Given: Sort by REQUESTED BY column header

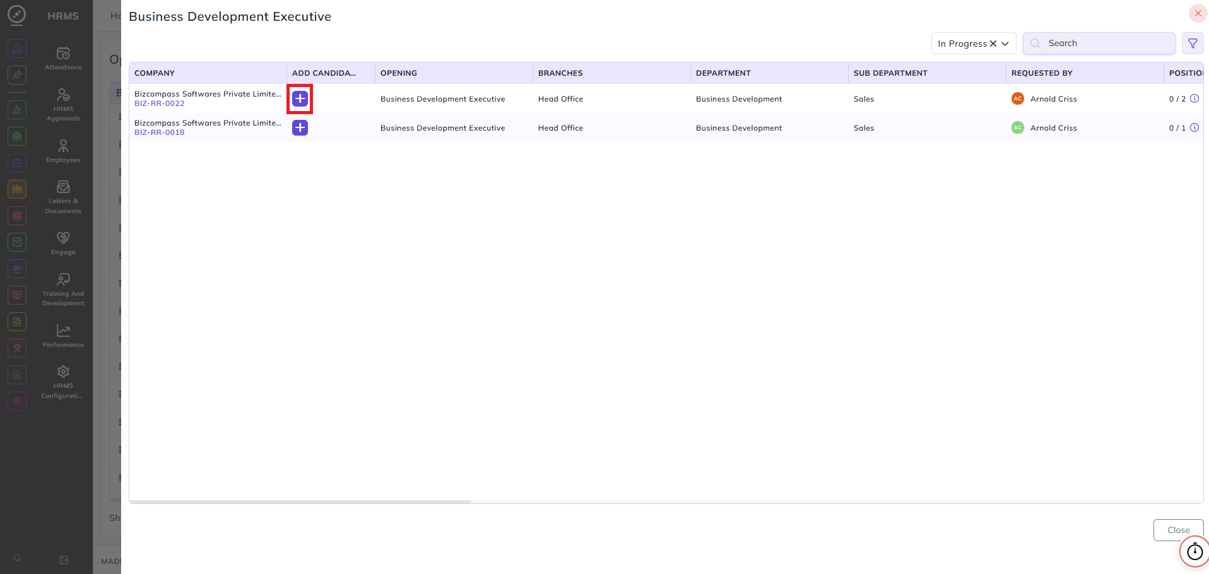Looking at the screenshot, I should [x=1085, y=73].
